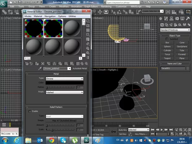Click the GeoSphere primitive button

coord(182,46)
